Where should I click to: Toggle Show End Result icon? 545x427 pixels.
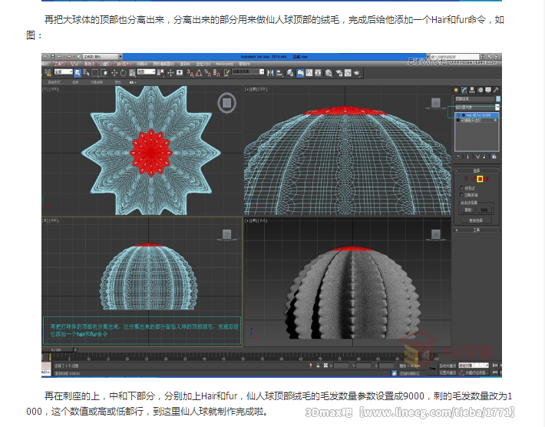click(x=467, y=157)
